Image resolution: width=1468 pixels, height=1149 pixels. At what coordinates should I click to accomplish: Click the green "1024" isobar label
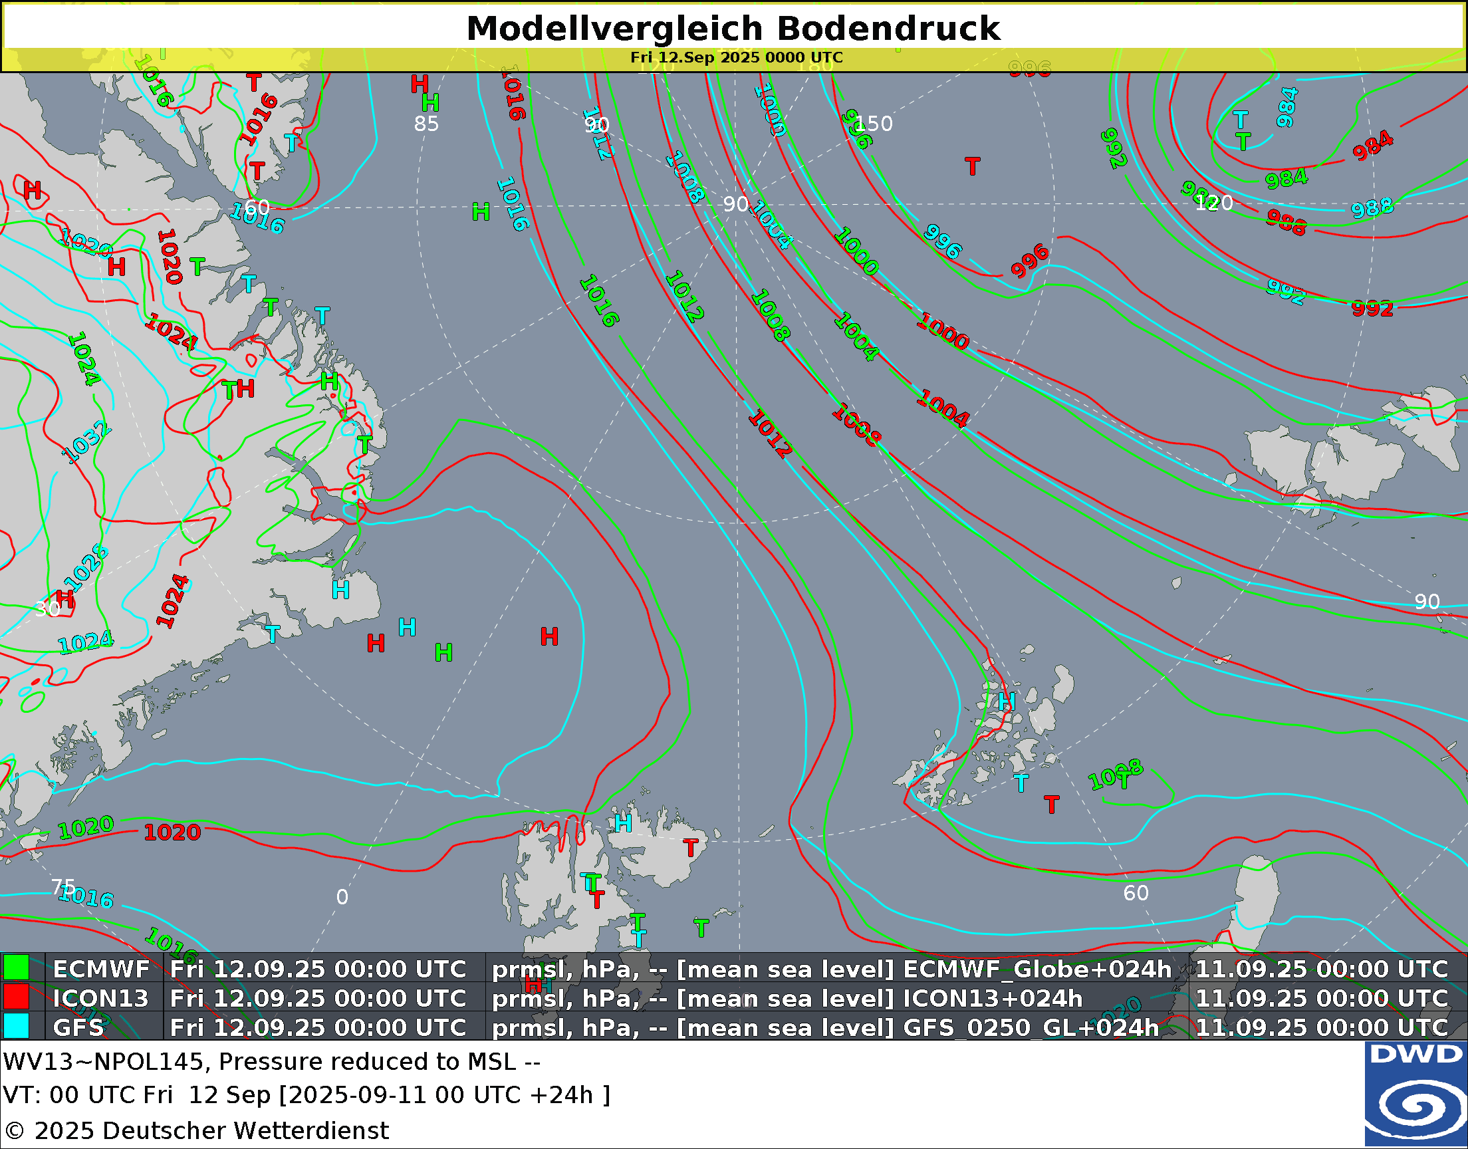pos(84,358)
